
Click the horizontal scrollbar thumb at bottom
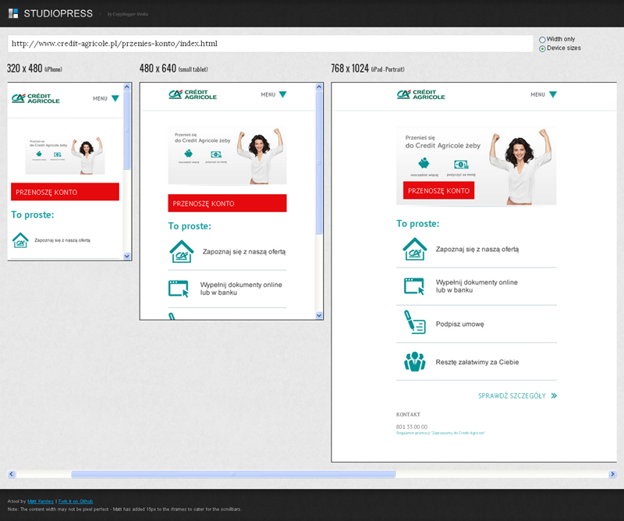pos(232,473)
